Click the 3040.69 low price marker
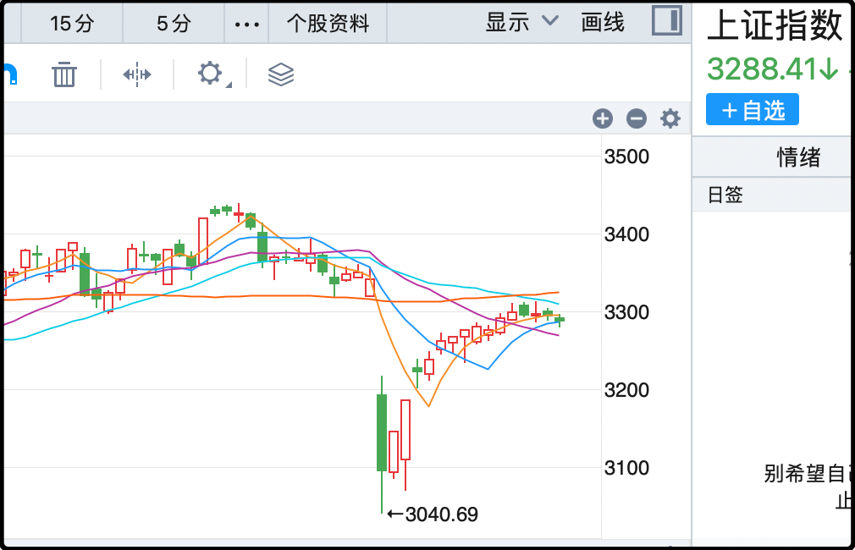This screenshot has width=855, height=550. click(x=440, y=514)
